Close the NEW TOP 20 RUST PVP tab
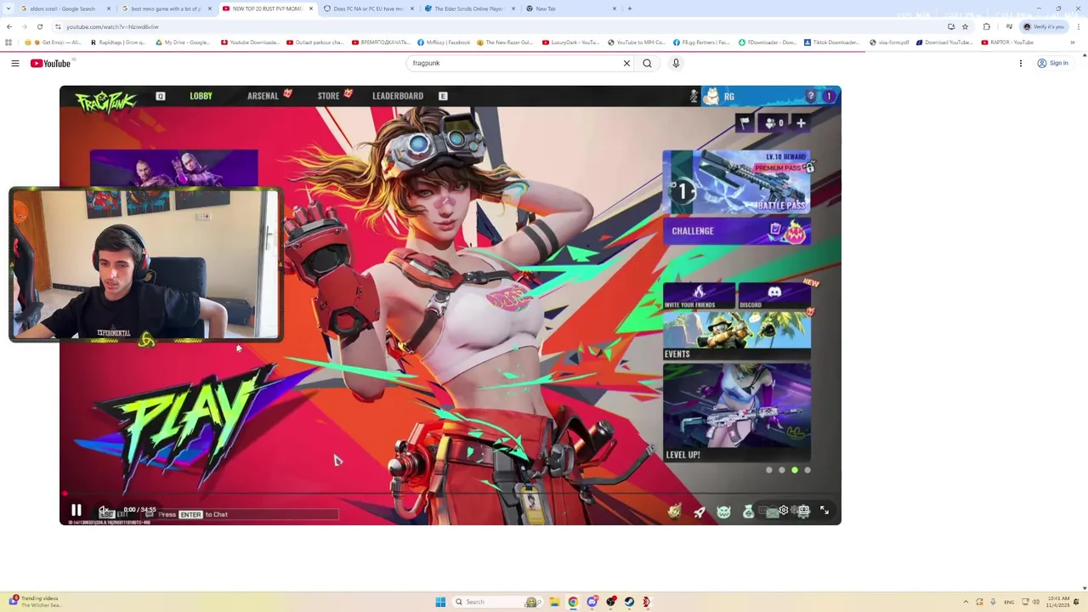The image size is (1088, 612). click(x=311, y=8)
